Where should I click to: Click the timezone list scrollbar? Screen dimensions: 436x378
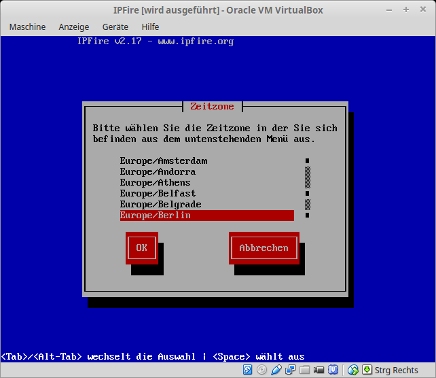pyautogui.click(x=307, y=188)
